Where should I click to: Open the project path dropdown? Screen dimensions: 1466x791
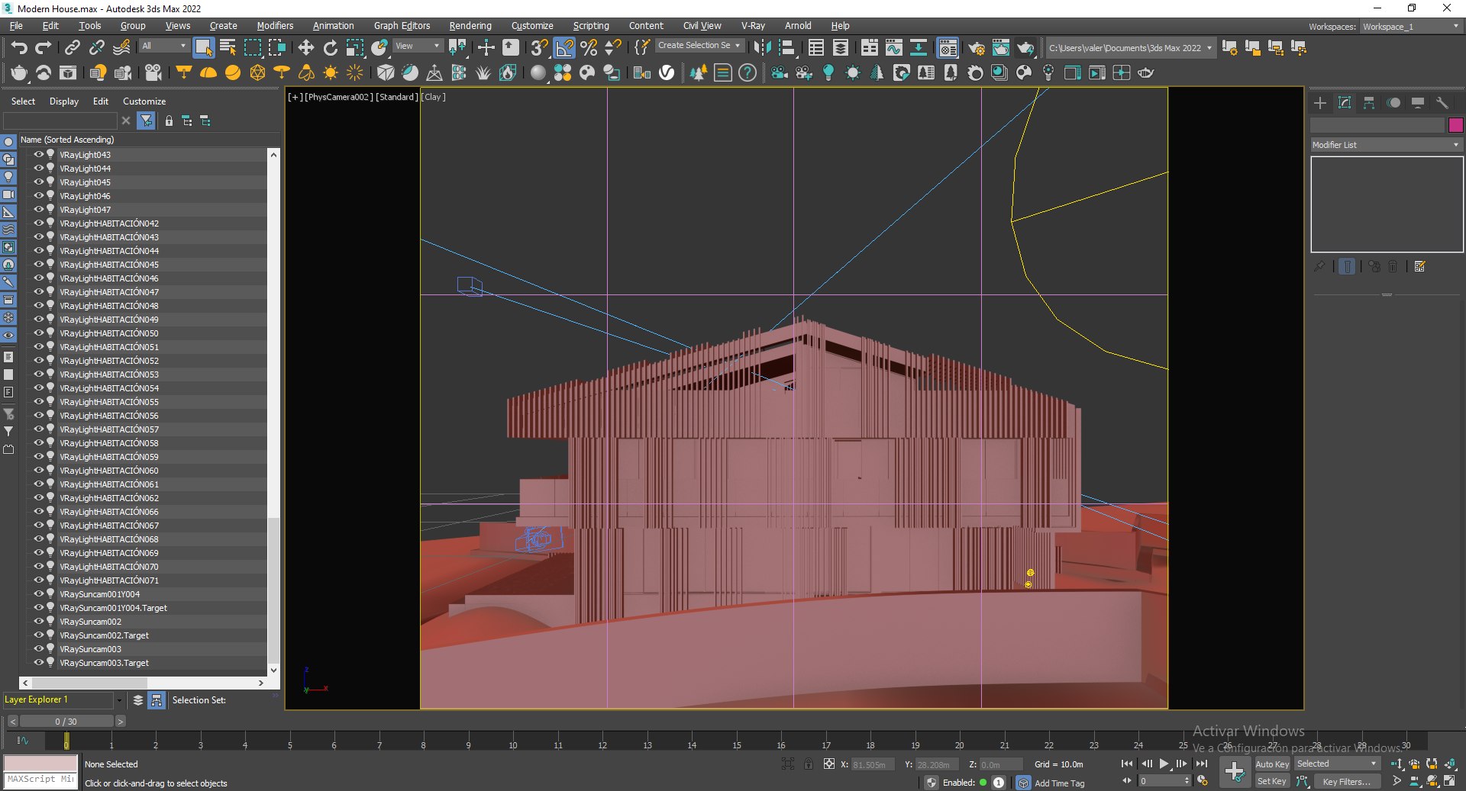(x=1130, y=47)
